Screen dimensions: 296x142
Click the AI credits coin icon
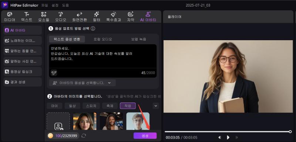[x=50, y=136]
